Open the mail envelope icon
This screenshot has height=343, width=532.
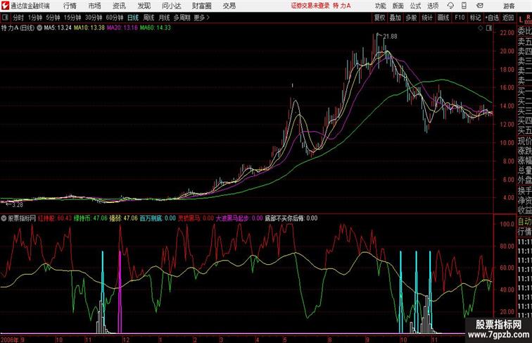(480, 6)
